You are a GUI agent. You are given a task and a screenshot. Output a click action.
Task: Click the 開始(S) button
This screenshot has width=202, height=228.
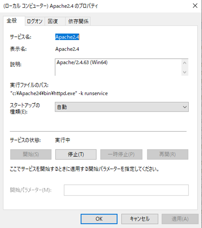31,154
